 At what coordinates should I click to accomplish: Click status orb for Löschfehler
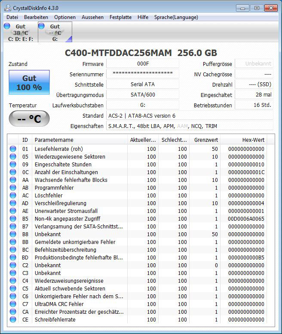tap(13, 195)
